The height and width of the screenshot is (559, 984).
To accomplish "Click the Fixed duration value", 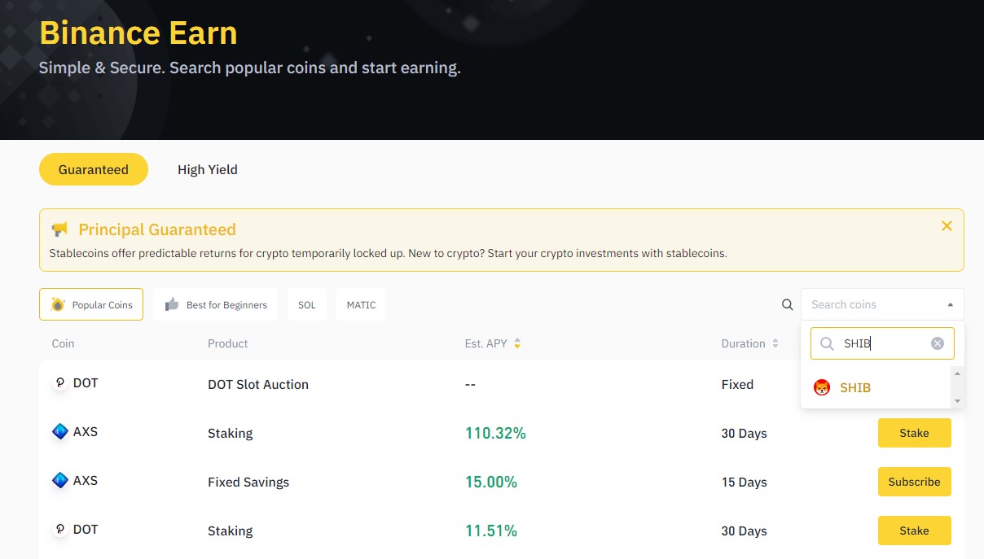I will [737, 384].
